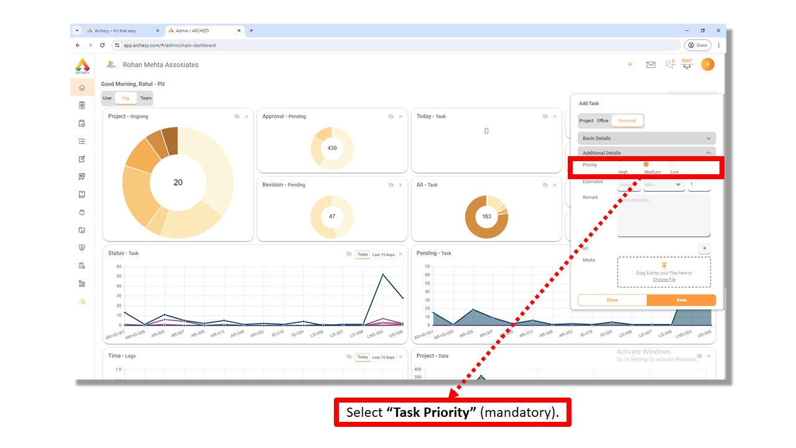Open the Home dashboard sidebar icon
The image size is (796, 448).
pos(82,88)
